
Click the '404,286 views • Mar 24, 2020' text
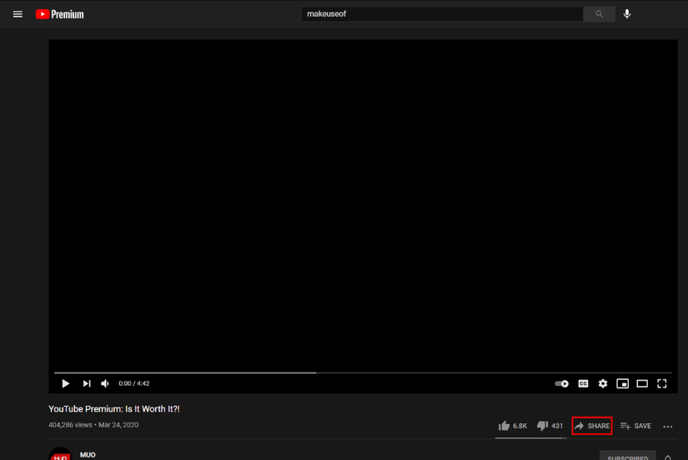[x=93, y=425]
